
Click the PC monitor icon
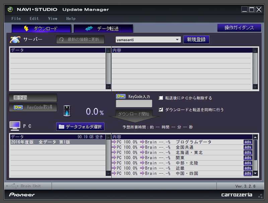tap(15, 126)
